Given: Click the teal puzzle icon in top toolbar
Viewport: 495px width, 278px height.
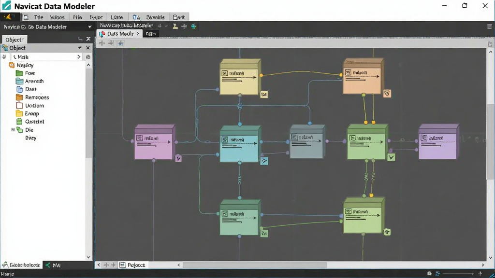Looking at the screenshot, I should (x=193, y=26).
